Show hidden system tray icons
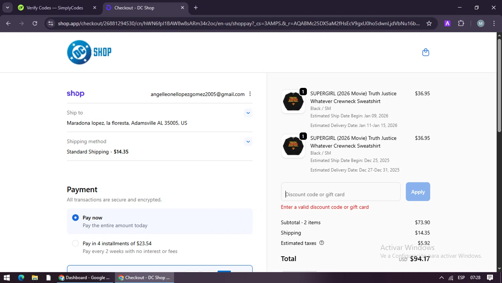The width and height of the screenshot is (502, 283). pos(441,278)
